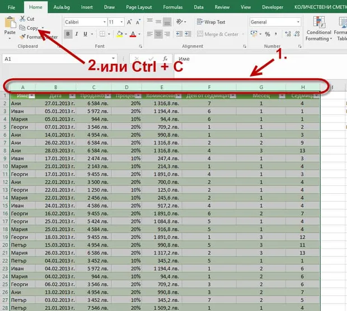Toggle Italic formatting
Viewport: 347px width, 311px height.
(x=77, y=34)
